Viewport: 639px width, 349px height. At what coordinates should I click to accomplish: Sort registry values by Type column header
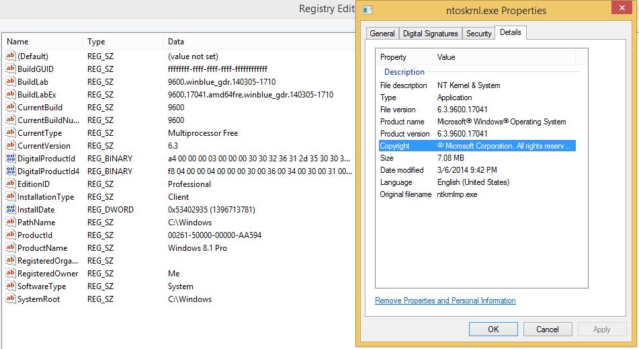point(123,42)
